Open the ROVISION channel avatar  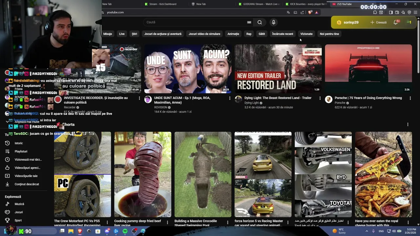point(148,100)
